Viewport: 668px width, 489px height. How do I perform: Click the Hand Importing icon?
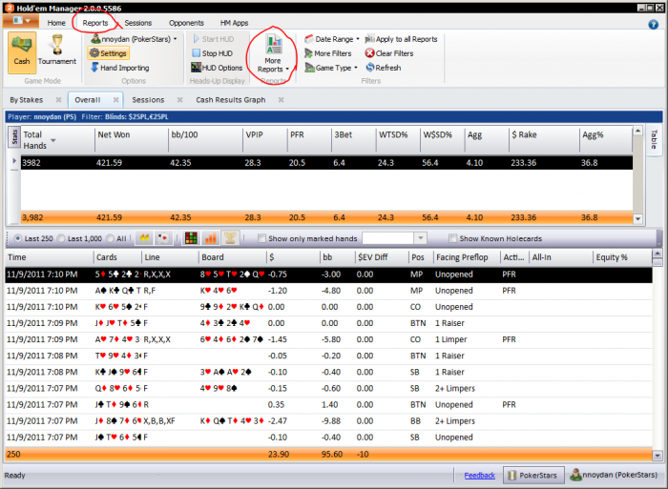click(94, 68)
